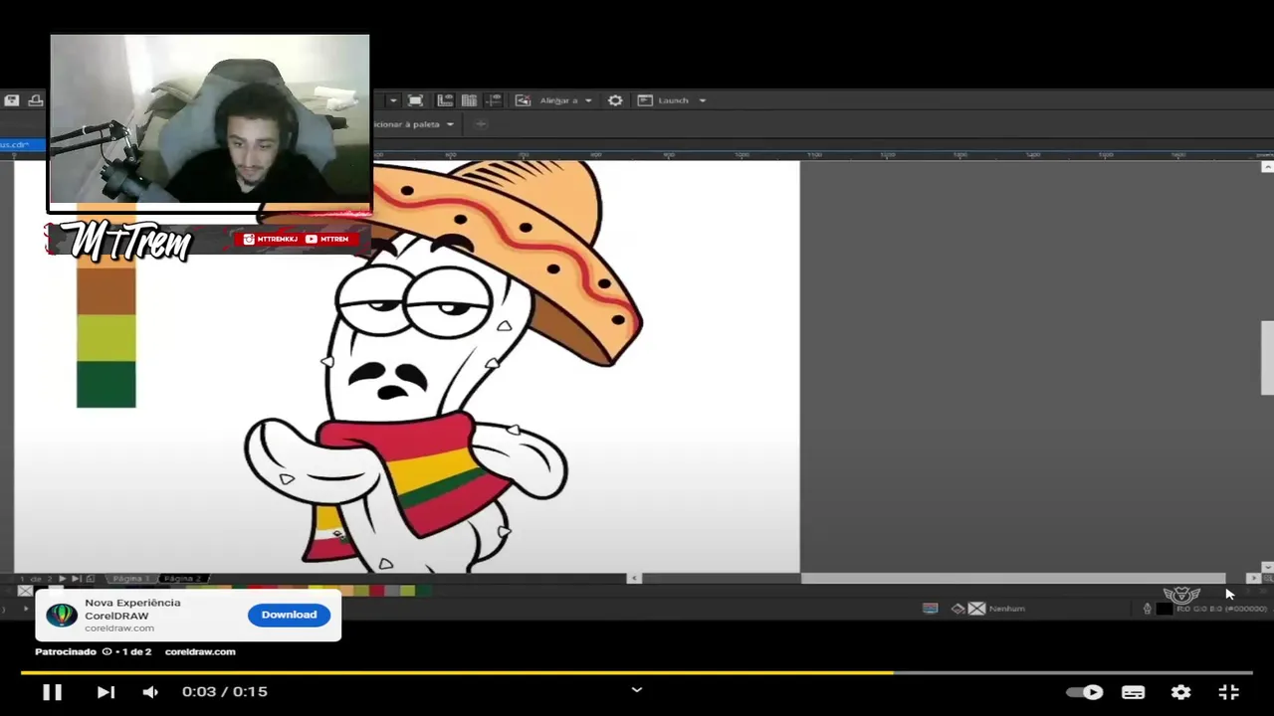
Task: Open the zoom level dropdown arrow
Action: 393,100
